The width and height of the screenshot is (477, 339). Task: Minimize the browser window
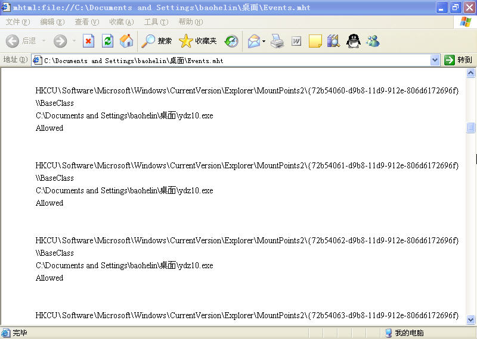(x=442, y=7)
